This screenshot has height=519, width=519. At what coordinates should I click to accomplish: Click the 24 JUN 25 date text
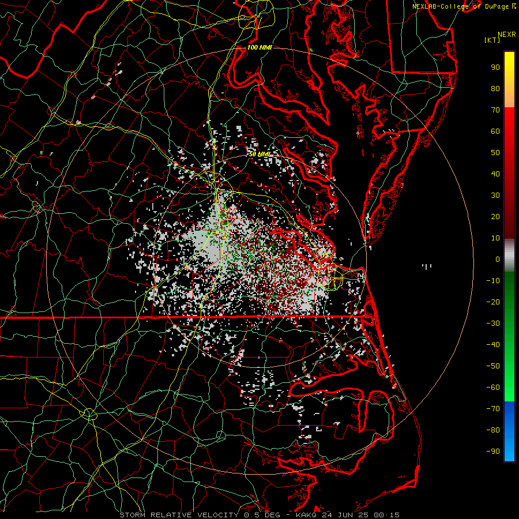(346, 515)
